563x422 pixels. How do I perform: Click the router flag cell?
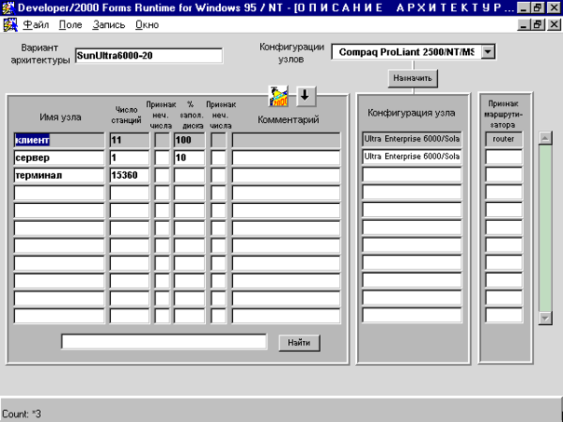tap(503, 139)
